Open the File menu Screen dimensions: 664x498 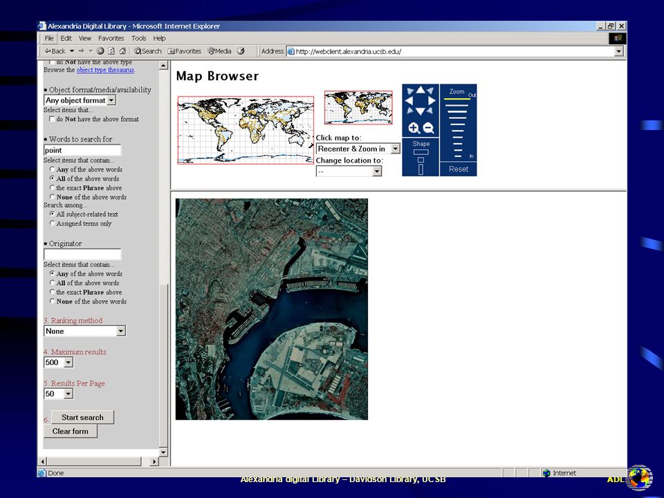coord(49,38)
